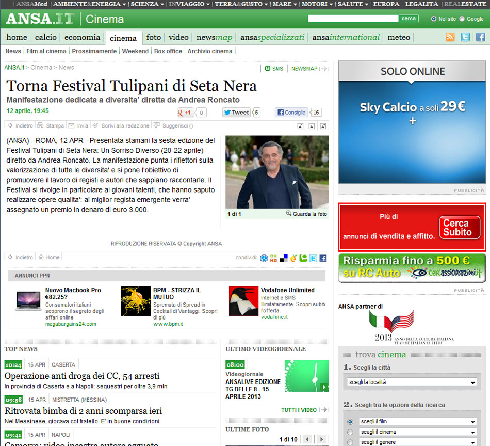Click the Facebook Consiglia button
This screenshot has height=446, width=490.
tap(291, 113)
